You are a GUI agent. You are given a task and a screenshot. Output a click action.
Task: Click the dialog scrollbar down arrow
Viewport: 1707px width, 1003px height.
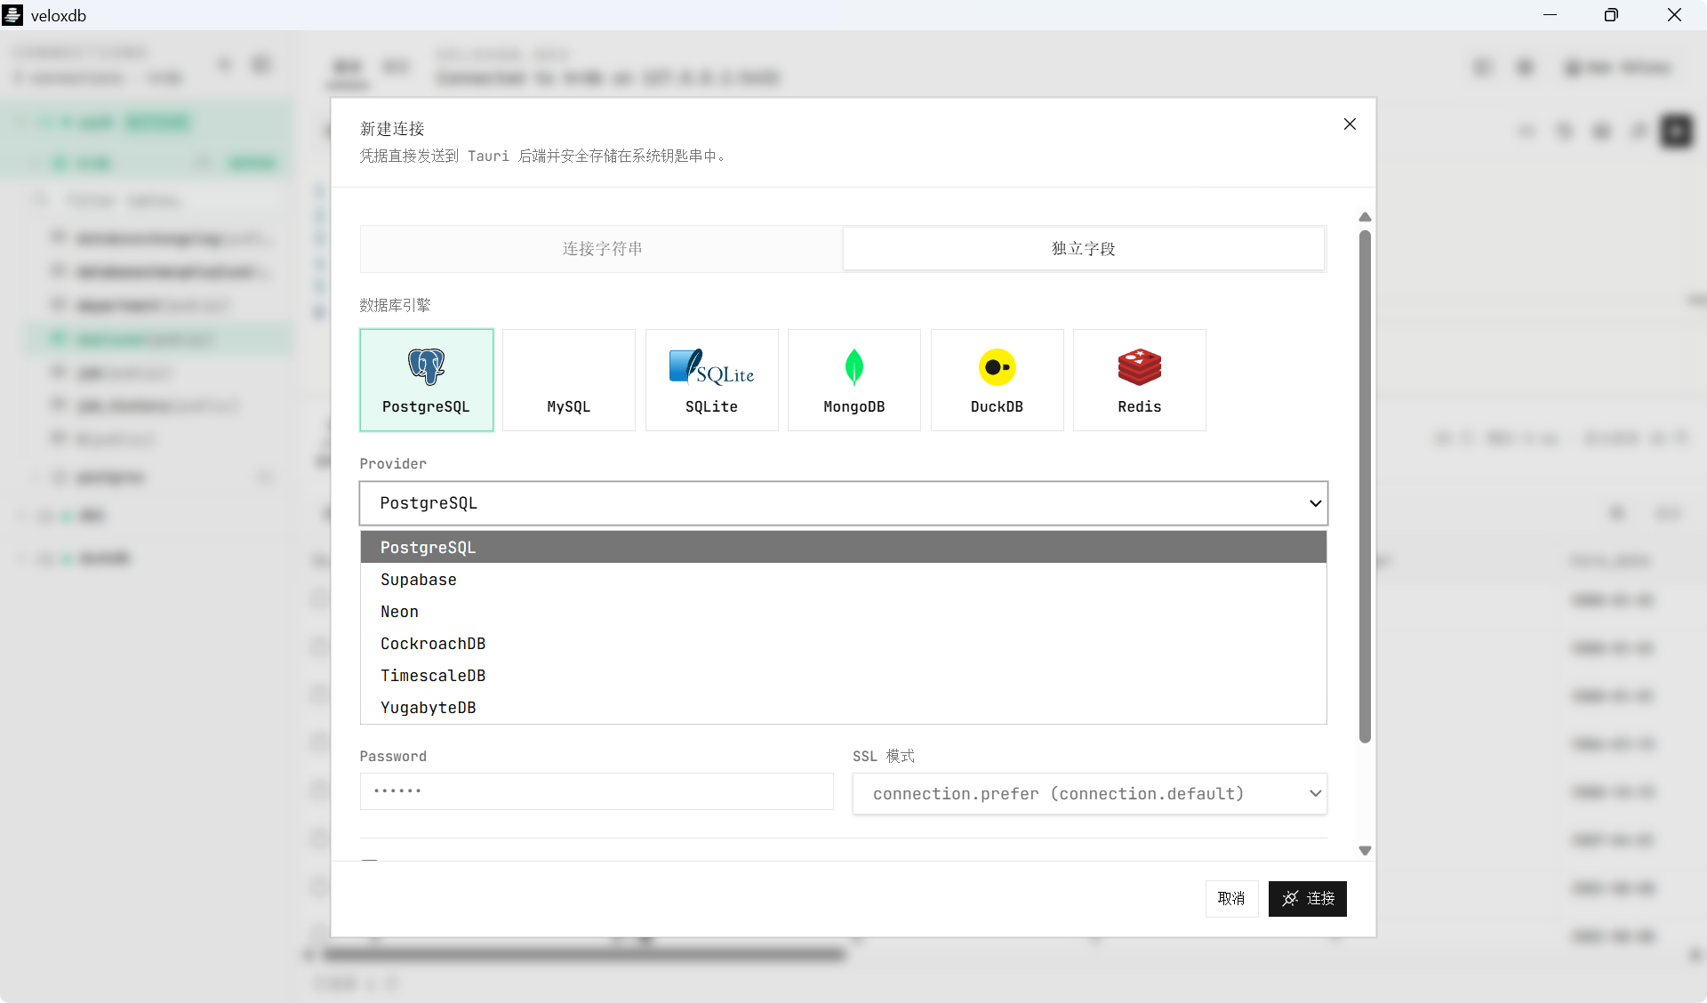[1365, 851]
